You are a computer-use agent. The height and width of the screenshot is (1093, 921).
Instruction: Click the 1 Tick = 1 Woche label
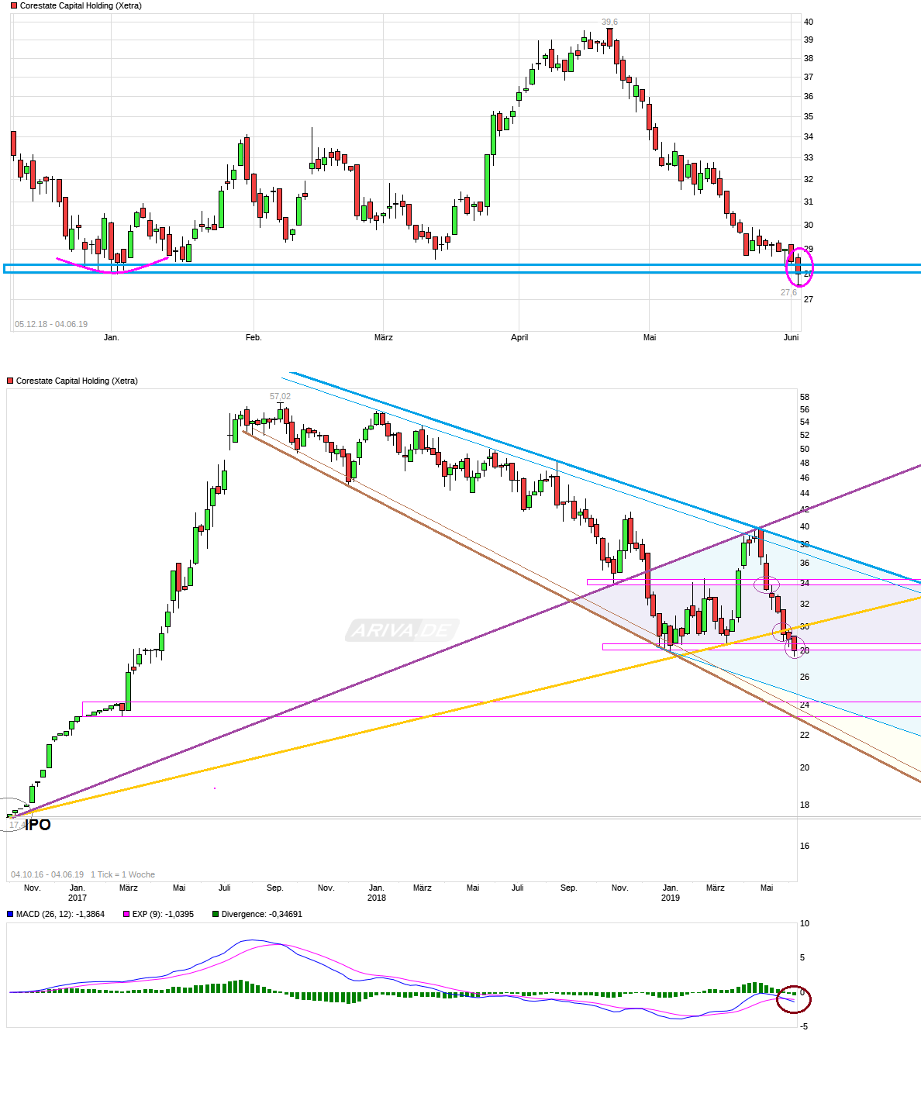[122, 874]
